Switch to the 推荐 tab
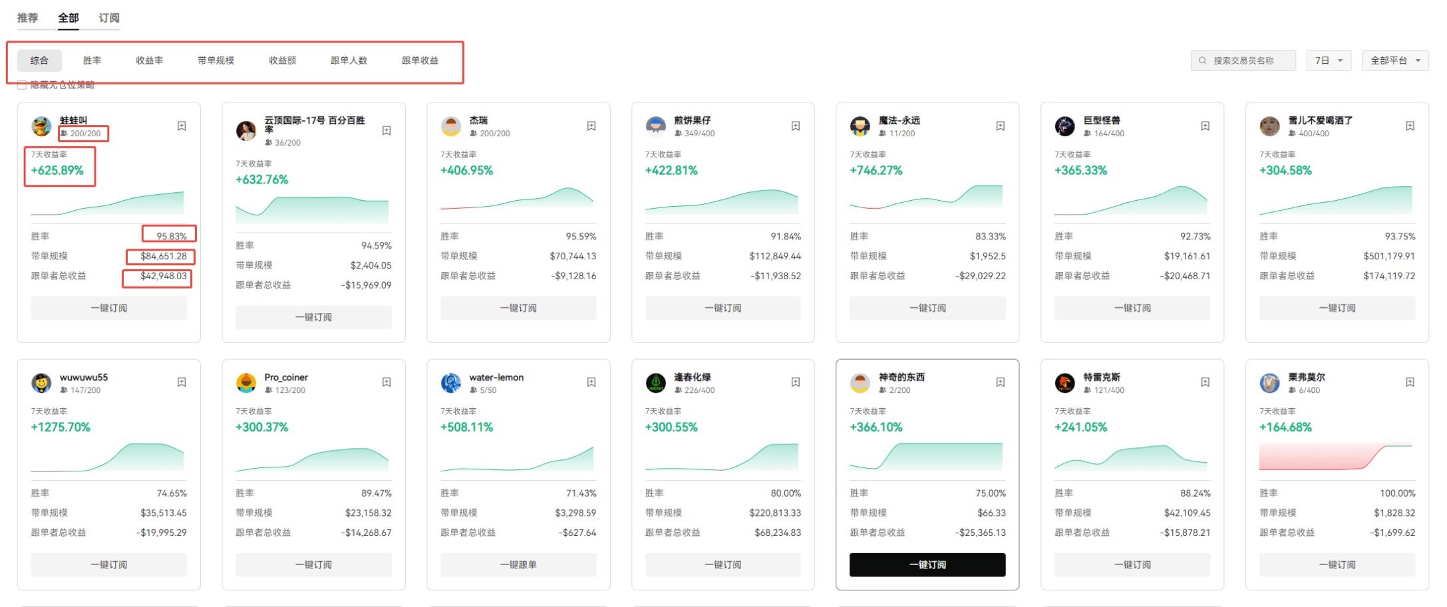This screenshot has width=1447, height=607. point(27,18)
